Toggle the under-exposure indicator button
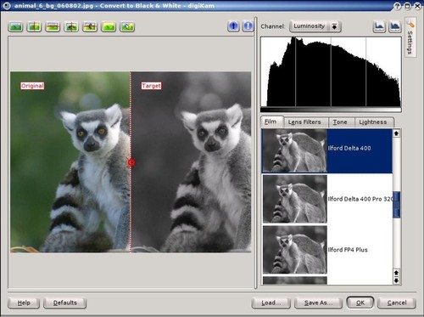 [233, 26]
